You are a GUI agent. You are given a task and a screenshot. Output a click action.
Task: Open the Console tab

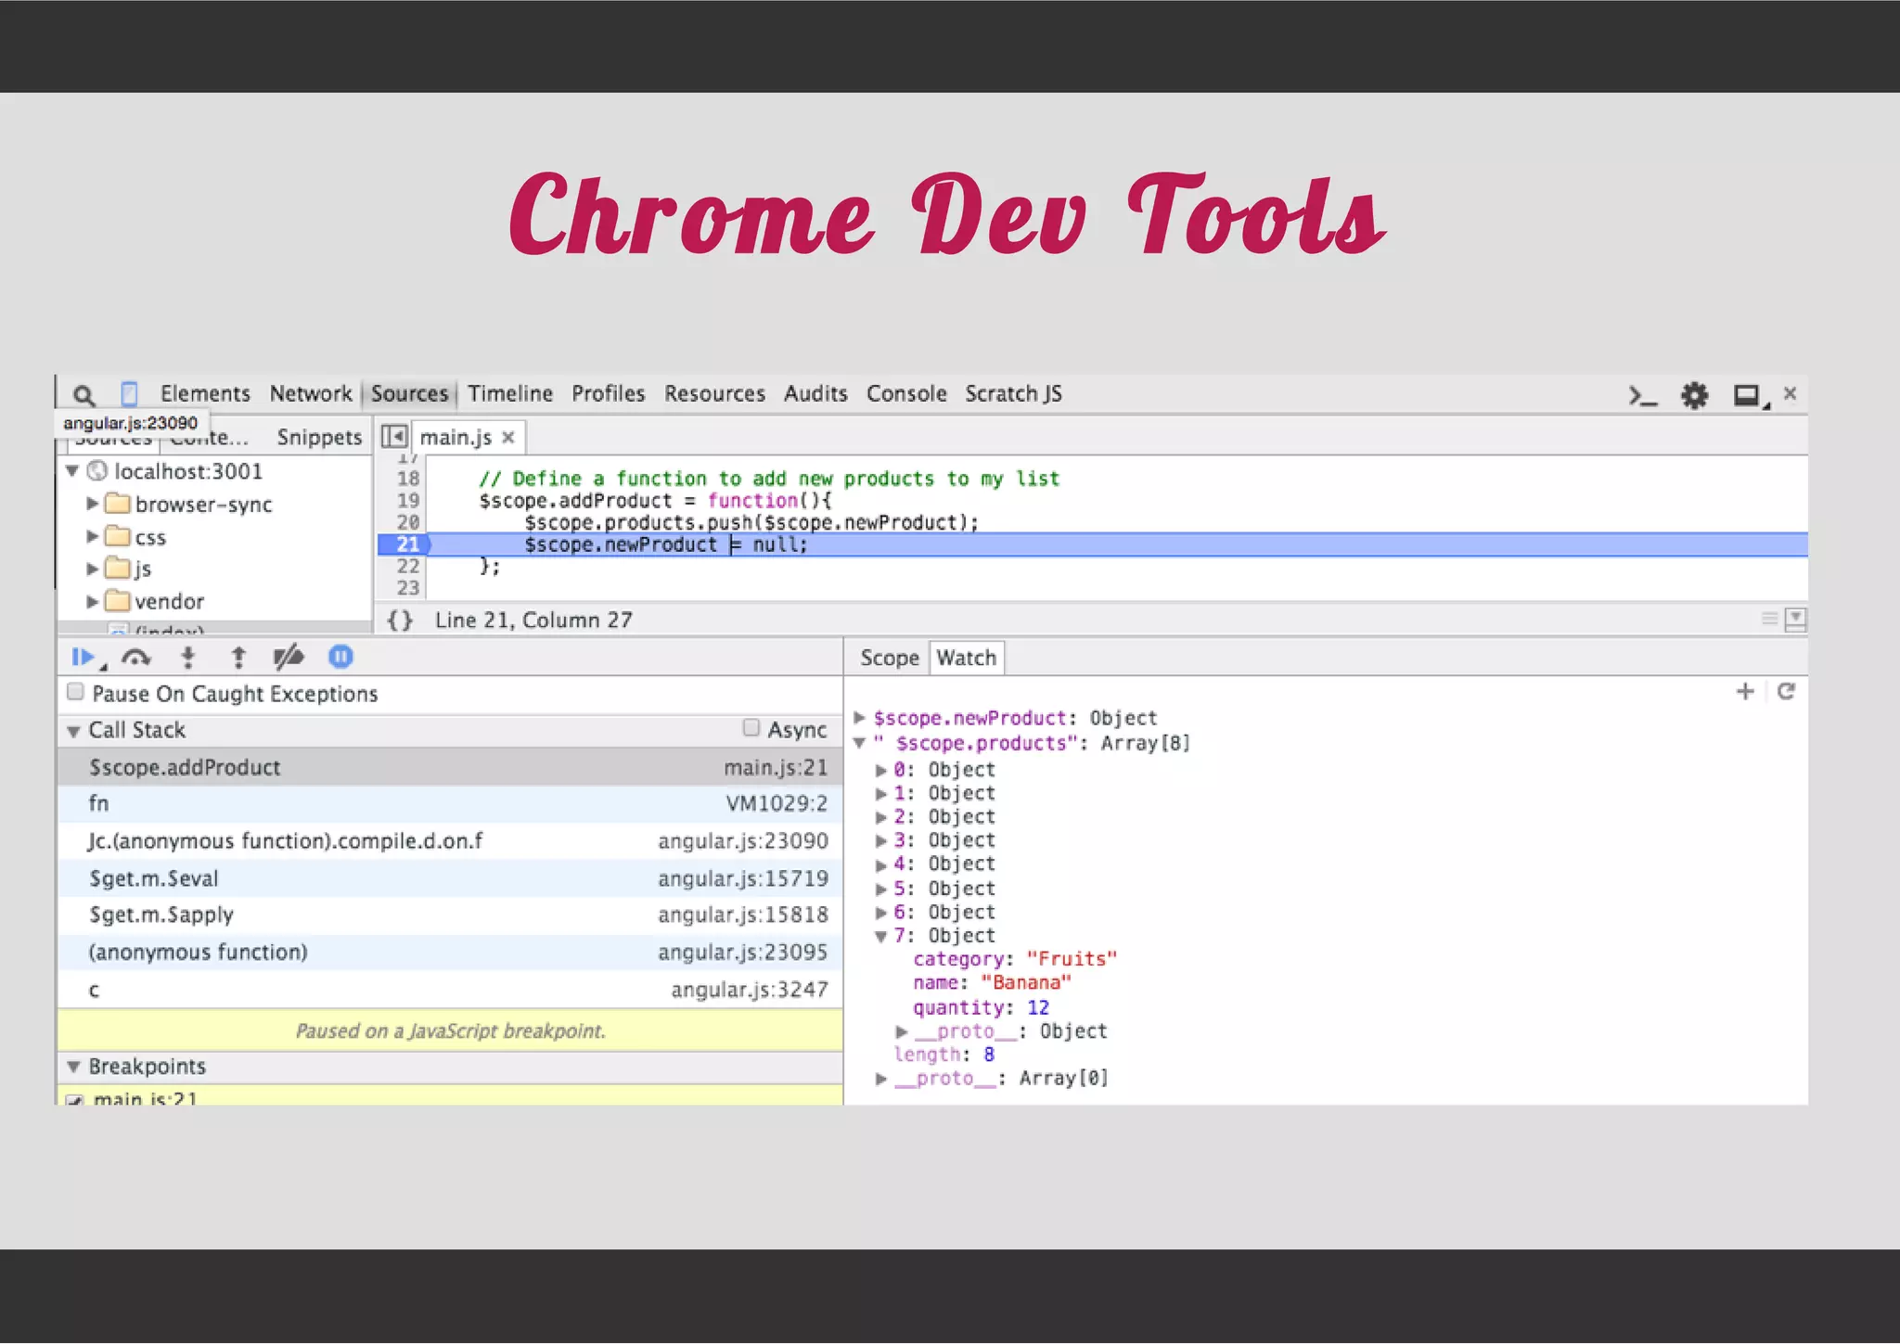tap(906, 393)
